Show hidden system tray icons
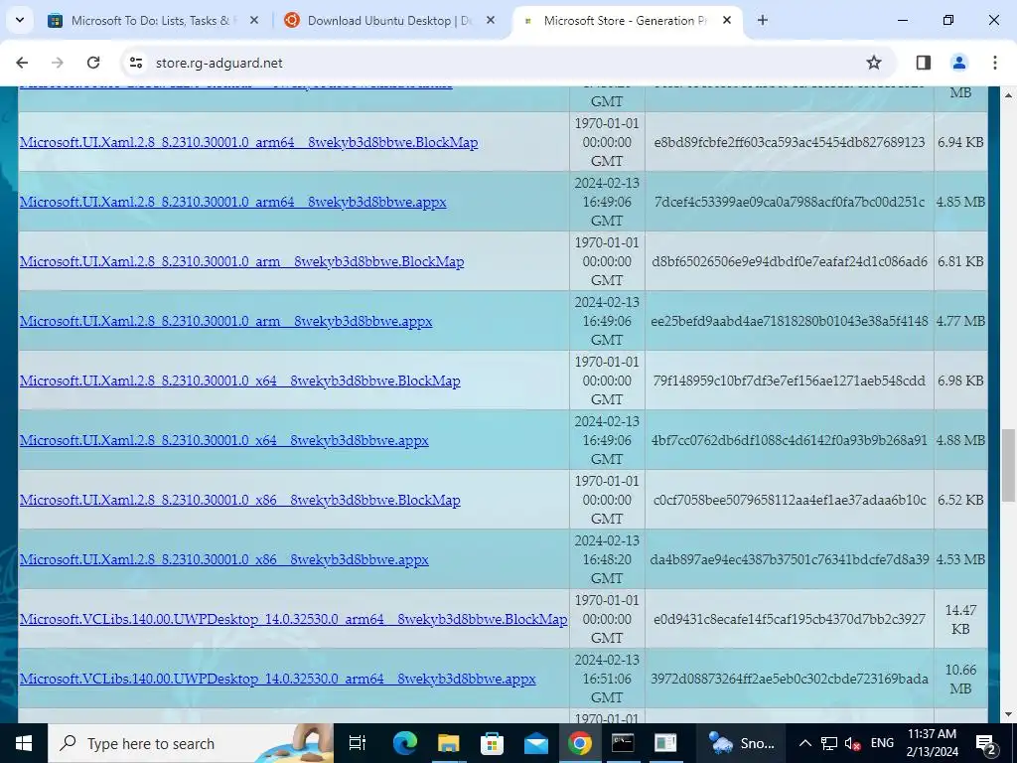The image size is (1017, 763). 804,743
